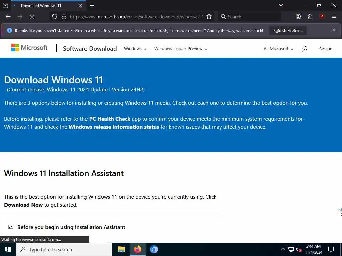Open the tracking protection shield icon

click(55, 17)
